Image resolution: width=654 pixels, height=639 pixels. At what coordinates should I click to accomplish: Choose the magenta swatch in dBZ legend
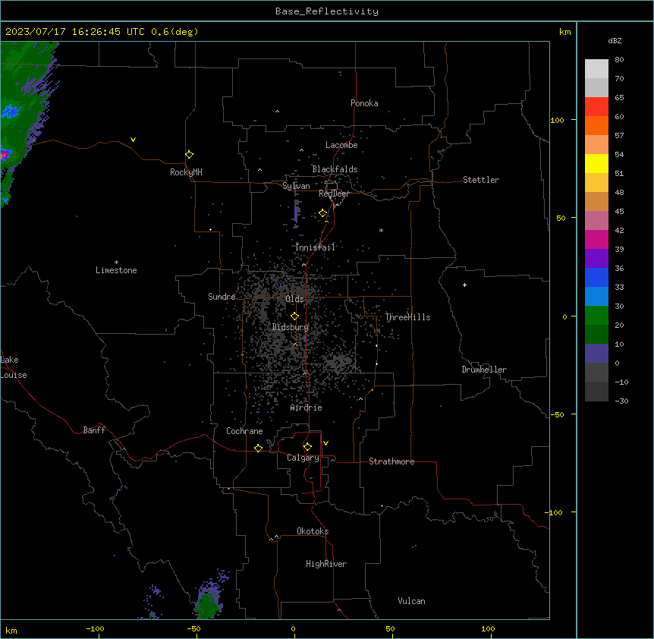coord(596,239)
